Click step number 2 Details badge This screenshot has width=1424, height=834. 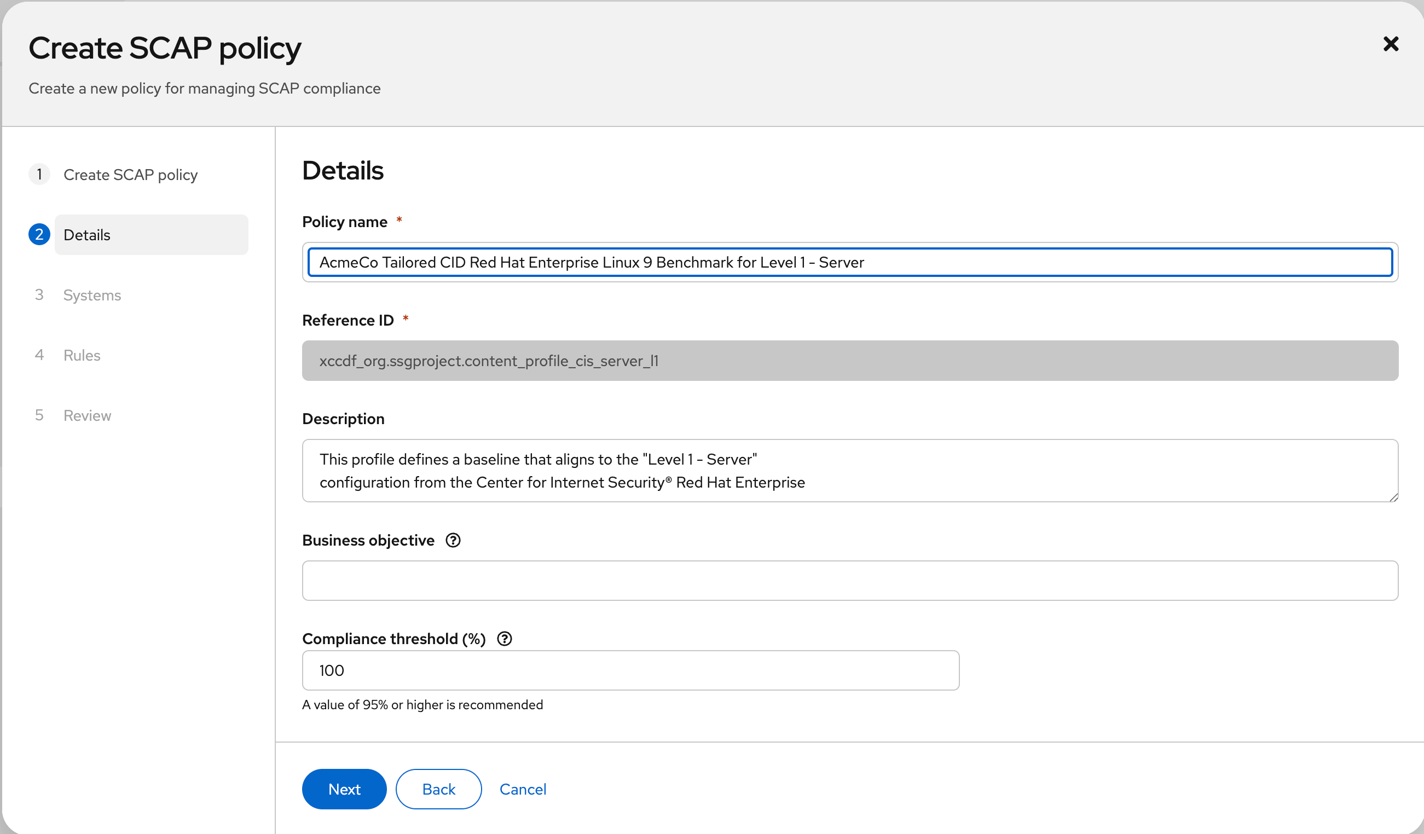click(39, 234)
